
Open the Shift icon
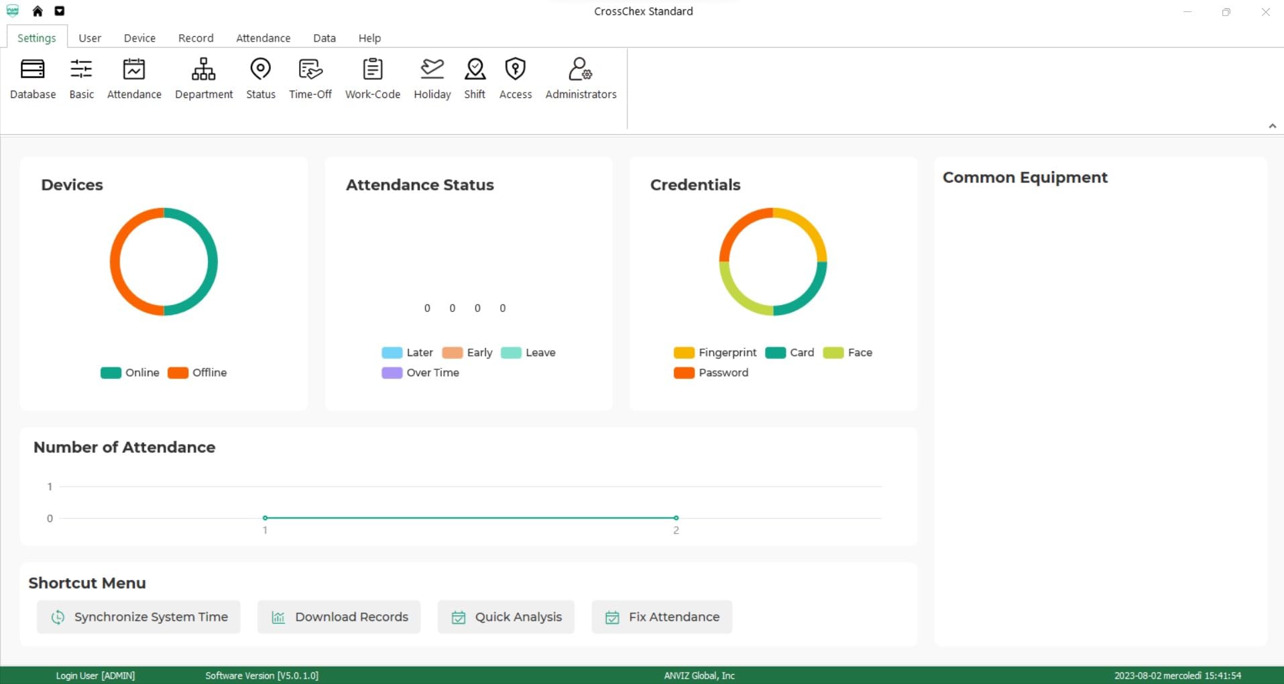point(475,79)
